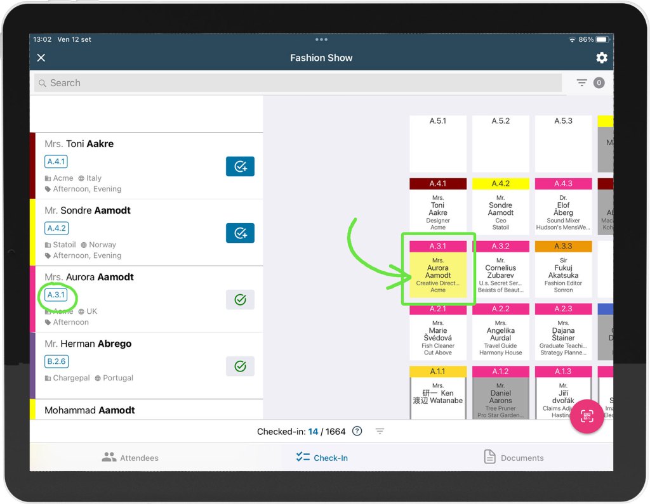Tap the 13:02 clock in status bar
The width and height of the screenshot is (650, 504).
tap(43, 39)
